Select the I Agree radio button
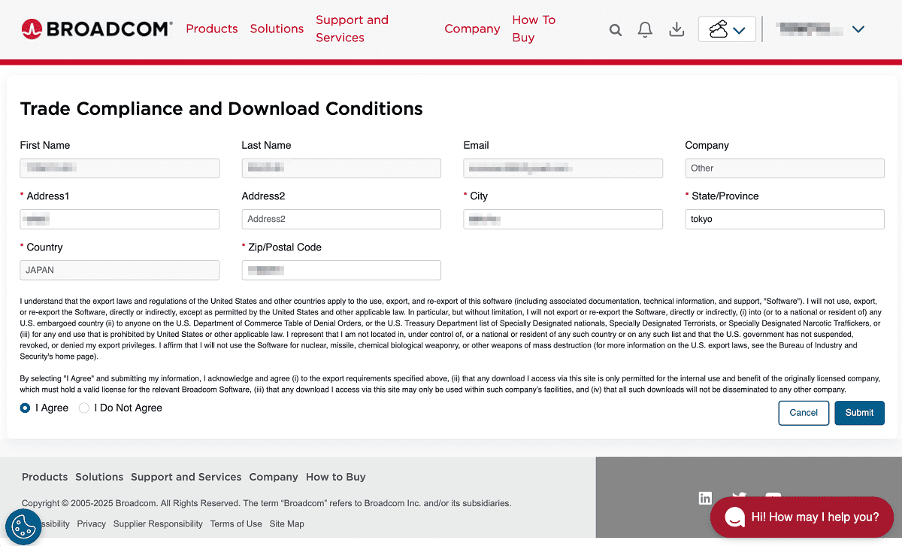Image resolution: width=902 pixels, height=546 pixels. pyautogui.click(x=26, y=408)
